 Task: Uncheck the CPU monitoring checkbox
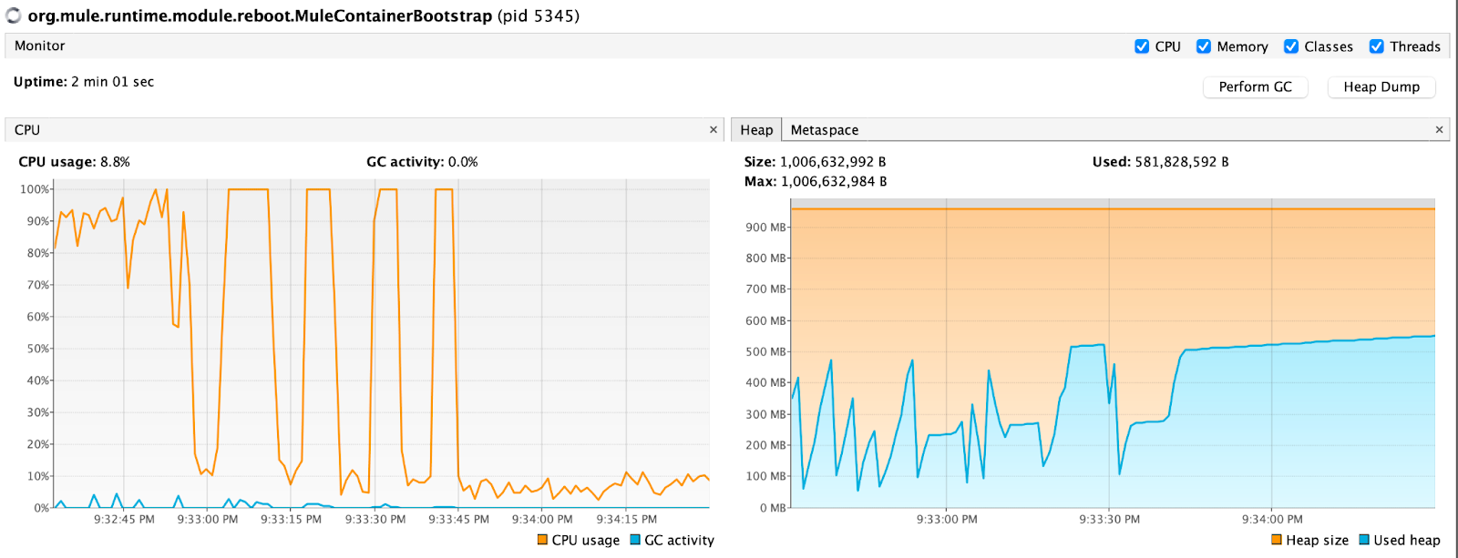pos(1142,46)
